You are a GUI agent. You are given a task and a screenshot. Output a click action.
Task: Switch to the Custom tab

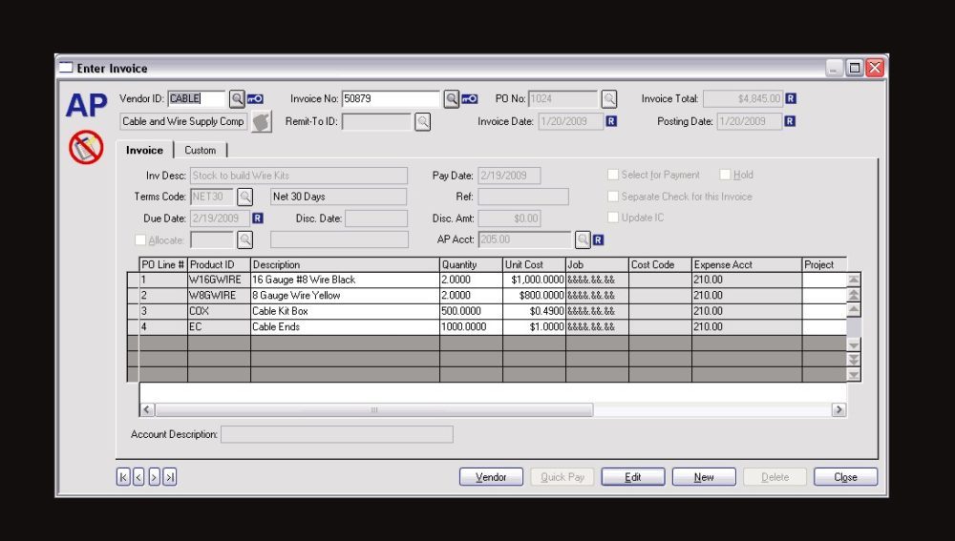pos(201,150)
